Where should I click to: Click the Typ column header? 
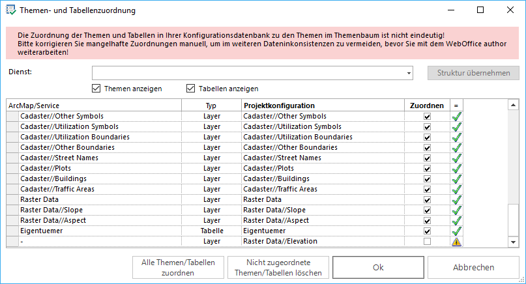coord(211,106)
